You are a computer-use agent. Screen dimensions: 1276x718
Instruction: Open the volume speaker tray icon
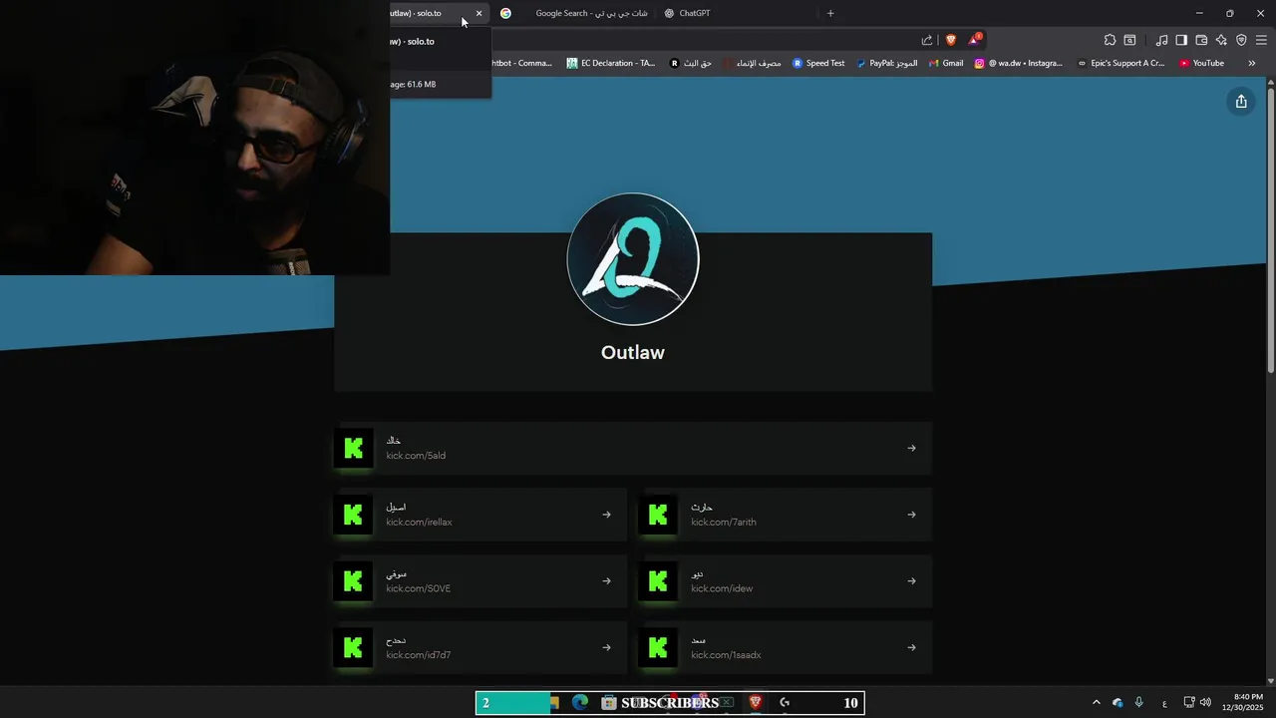tap(1205, 703)
